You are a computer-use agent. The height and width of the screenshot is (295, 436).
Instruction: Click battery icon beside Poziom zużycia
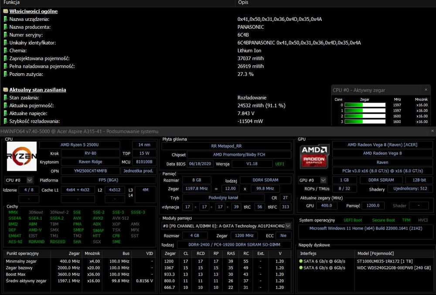(x=5, y=74)
